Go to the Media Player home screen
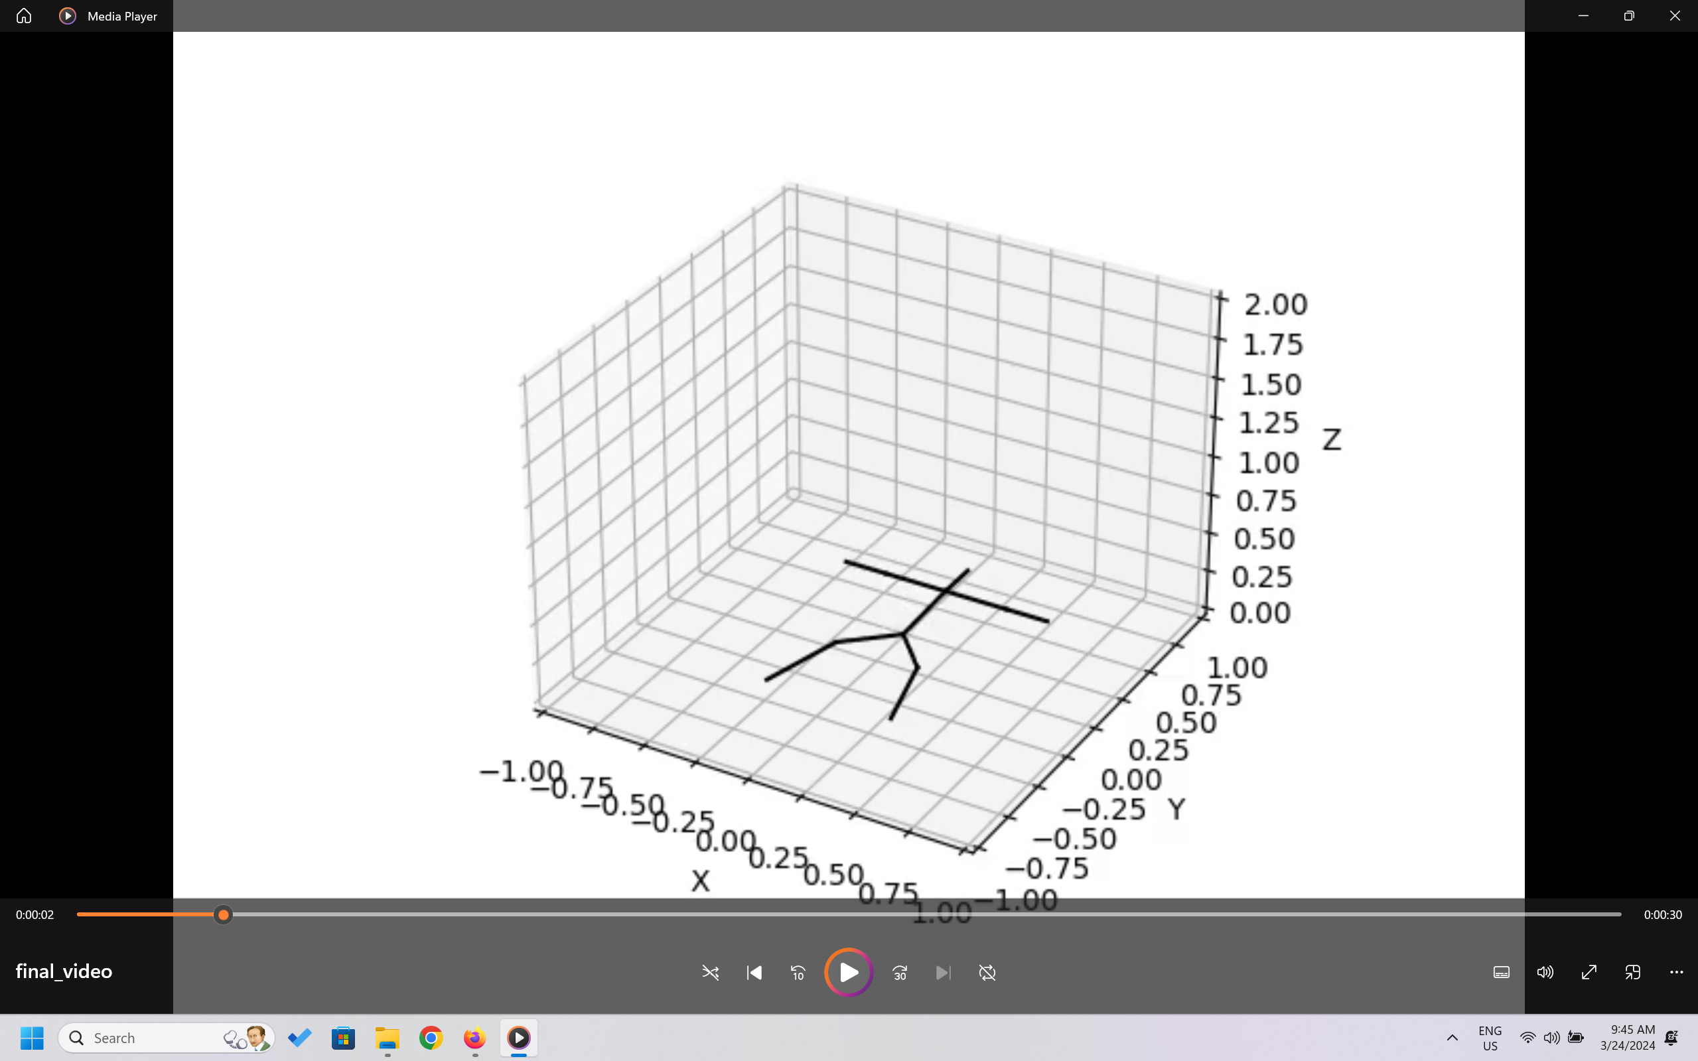 pos(23,15)
